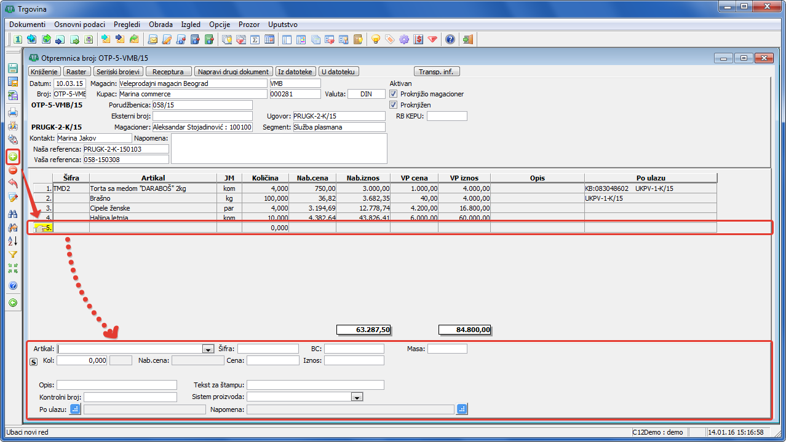Click the red minus delete row icon
Screen dimensions: 786x442
(x=12, y=170)
